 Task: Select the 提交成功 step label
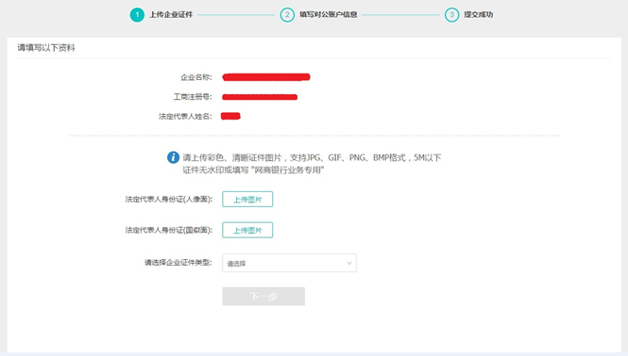[x=479, y=15]
